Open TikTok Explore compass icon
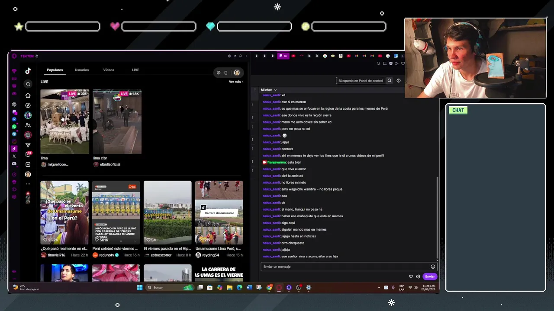Viewport: 554px width, 311px height. [x=28, y=105]
